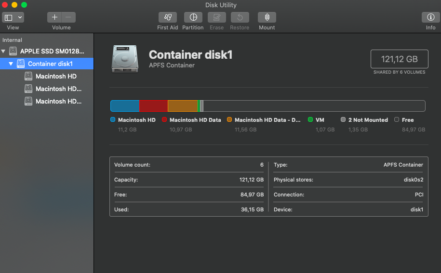Click the large hard drive image in header
The height and width of the screenshot is (273, 441).
tap(125, 59)
